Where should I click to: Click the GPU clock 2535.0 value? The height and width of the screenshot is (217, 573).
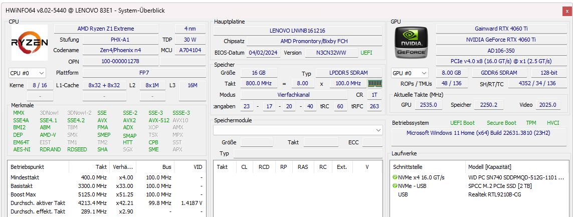(428, 105)
